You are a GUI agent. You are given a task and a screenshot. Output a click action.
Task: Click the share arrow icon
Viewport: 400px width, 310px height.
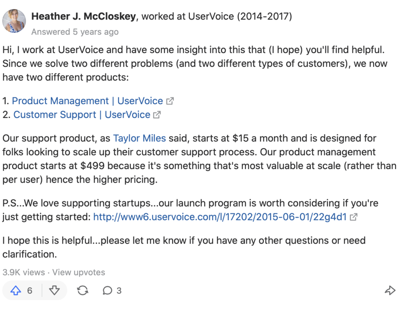point(390,290)
